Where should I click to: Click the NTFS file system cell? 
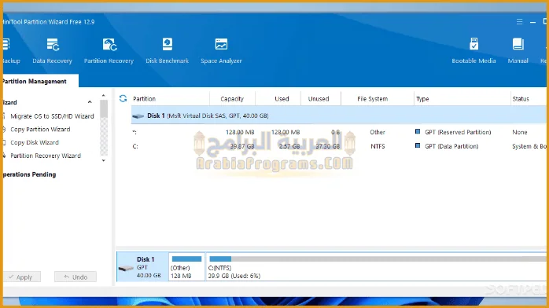tap(378, 146)
